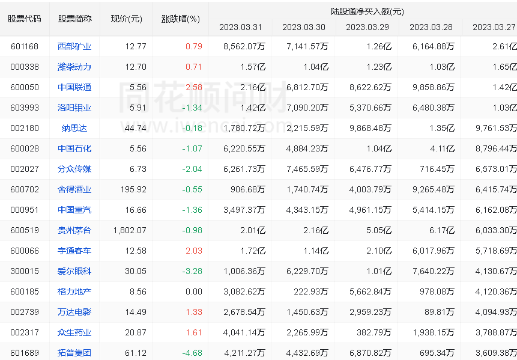Click the 陆股通净买入额(元) header
Screen dimensions: 517x360
click(x=367, y=11)
